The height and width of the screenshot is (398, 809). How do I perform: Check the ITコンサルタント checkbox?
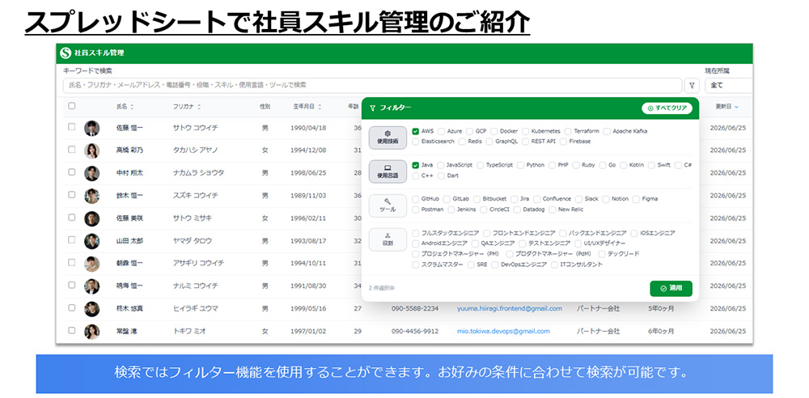[x=555, y=265]
